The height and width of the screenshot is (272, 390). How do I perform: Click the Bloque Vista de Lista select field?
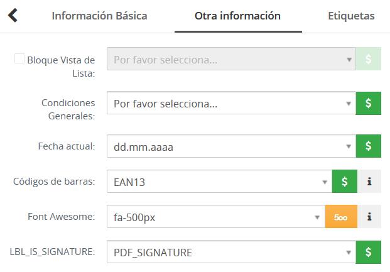[231, 59]
